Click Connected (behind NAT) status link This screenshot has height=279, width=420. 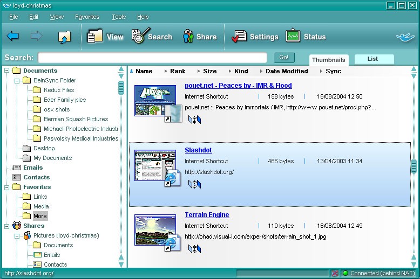click(383, 273)
